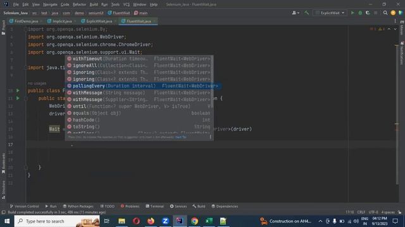Image resolution: width=405 pixels, height=227 pixels.
Task: Open the VCS menu
Action: coord(127,4)
